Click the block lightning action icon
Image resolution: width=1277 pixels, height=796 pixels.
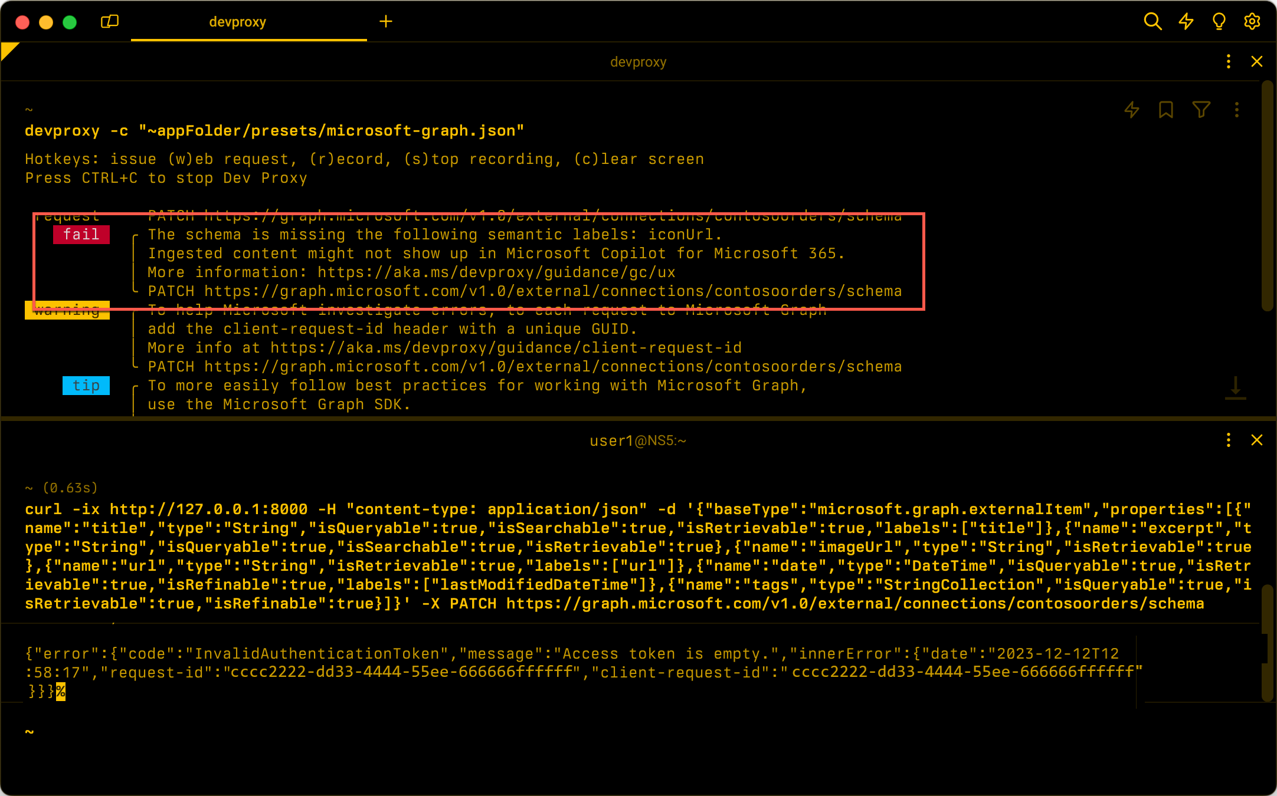(x=1131, y=110)
